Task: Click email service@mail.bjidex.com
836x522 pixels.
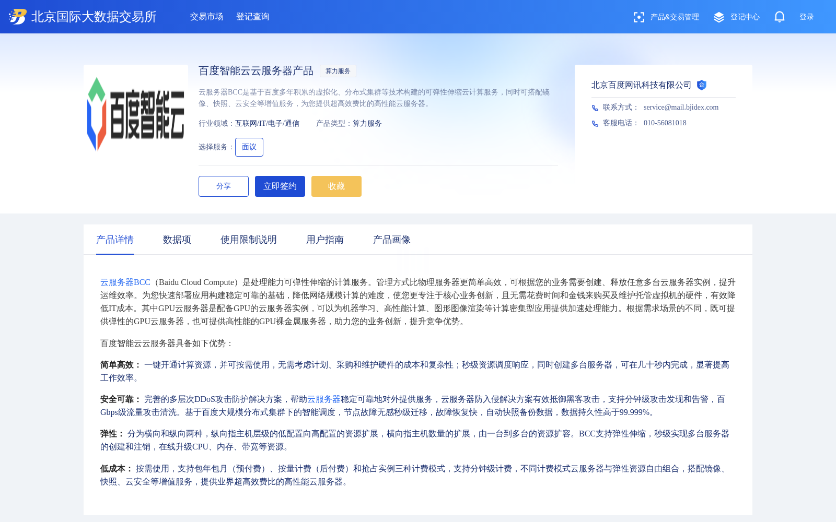Action: 681,108
